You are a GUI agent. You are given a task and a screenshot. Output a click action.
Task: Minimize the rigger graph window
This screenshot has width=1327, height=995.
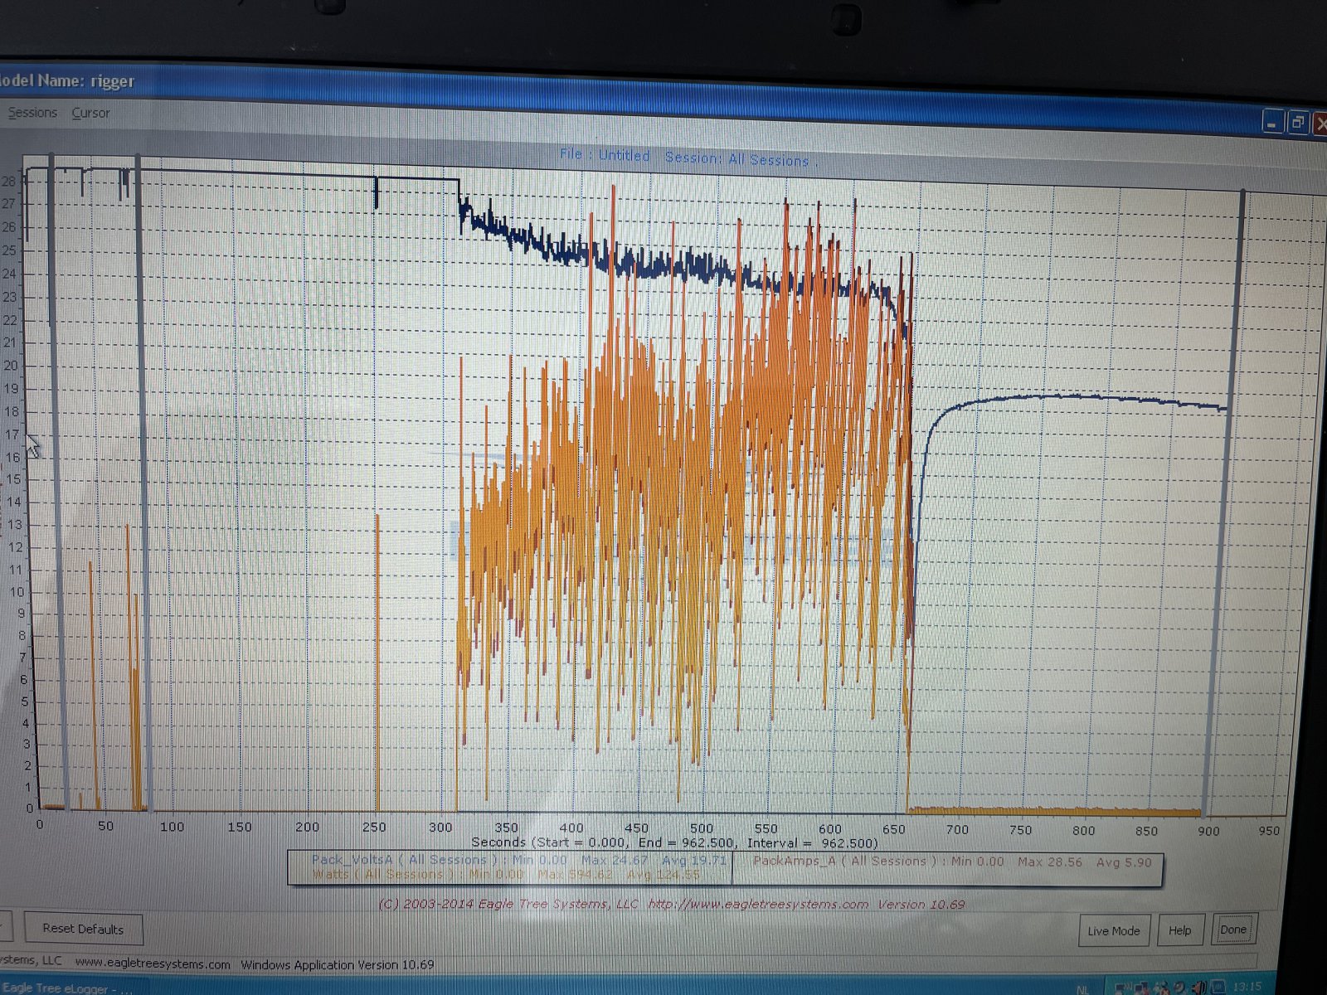pos(1273,122)
